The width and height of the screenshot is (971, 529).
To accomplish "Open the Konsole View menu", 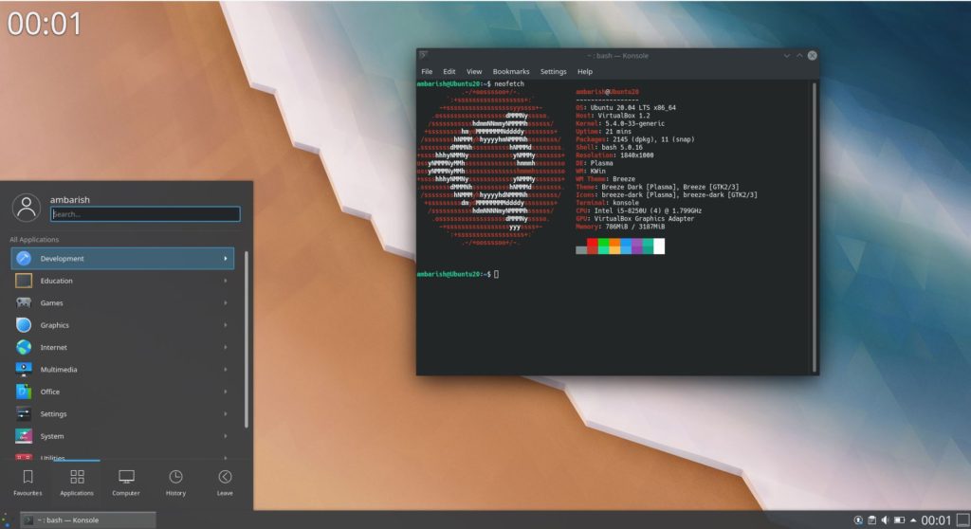I will tap(474, 72).
